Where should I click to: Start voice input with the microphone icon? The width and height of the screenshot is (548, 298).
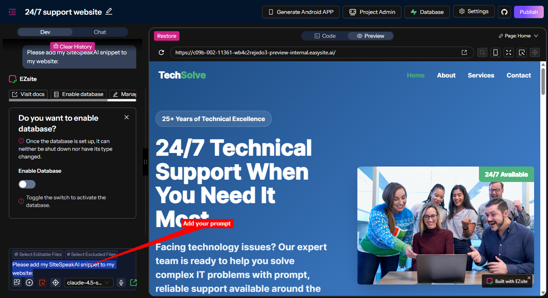(x=121, y=283)
